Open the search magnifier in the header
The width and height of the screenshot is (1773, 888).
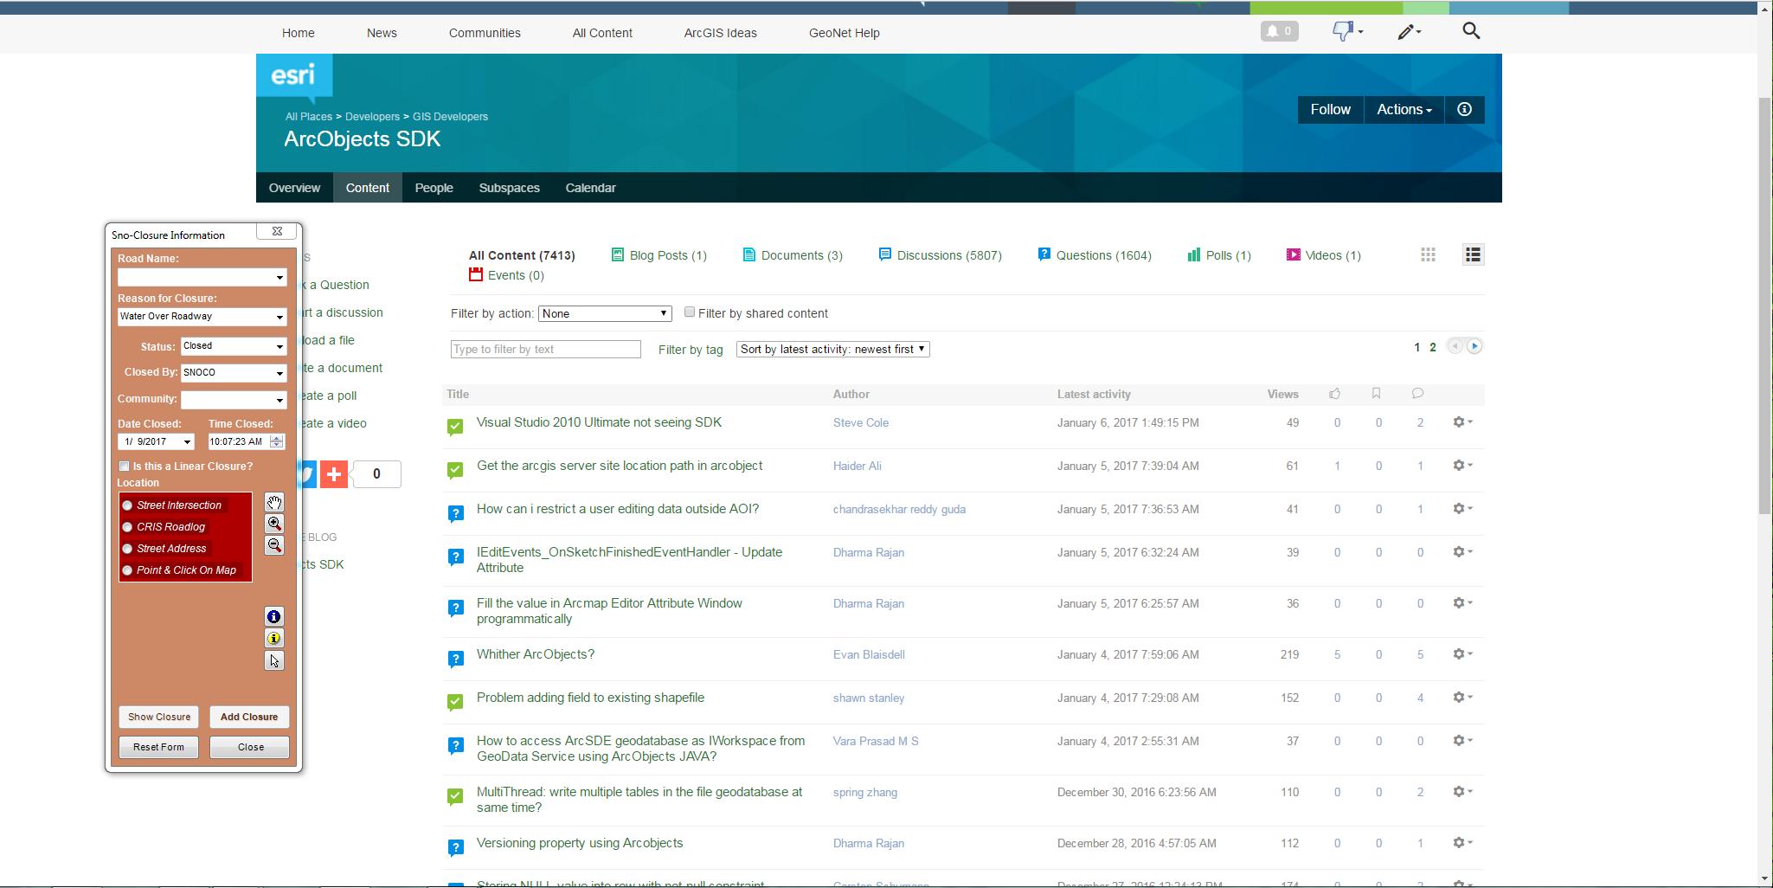pos(1471,31)
